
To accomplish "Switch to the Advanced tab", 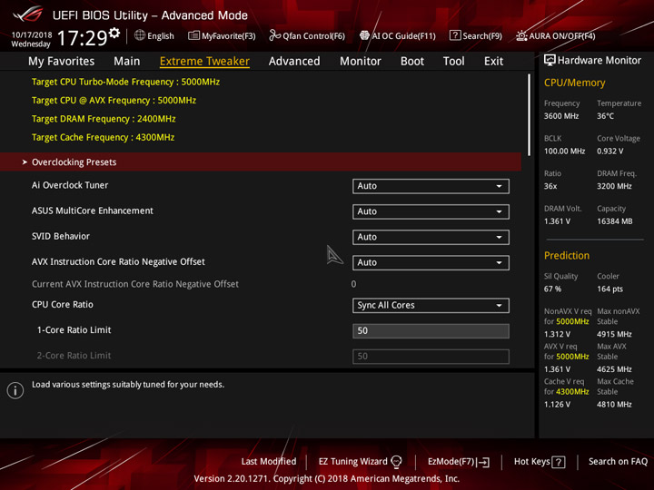I will (x=294, y=62).
